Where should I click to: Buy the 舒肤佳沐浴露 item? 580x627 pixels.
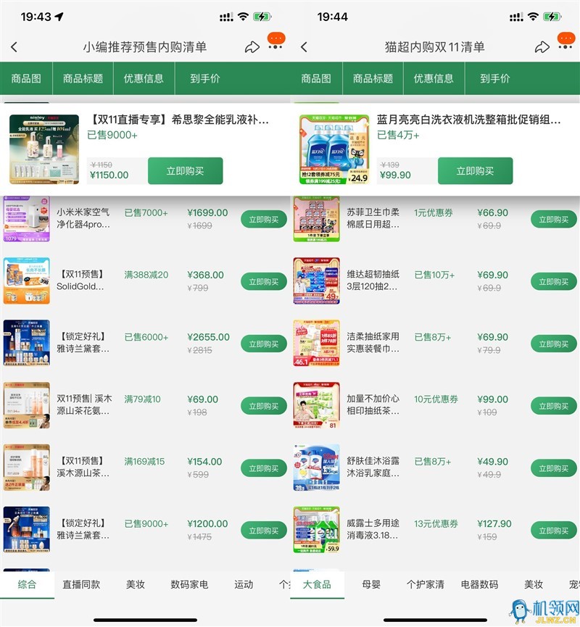click(x=554, y=469)
